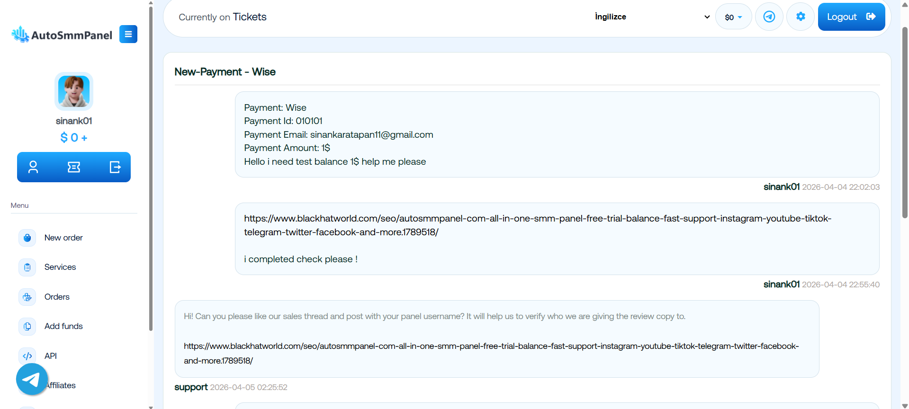Click the AutoSmmPanel logo
The image size is (909, 409).
pyautogui.click(x=62, y=35)
